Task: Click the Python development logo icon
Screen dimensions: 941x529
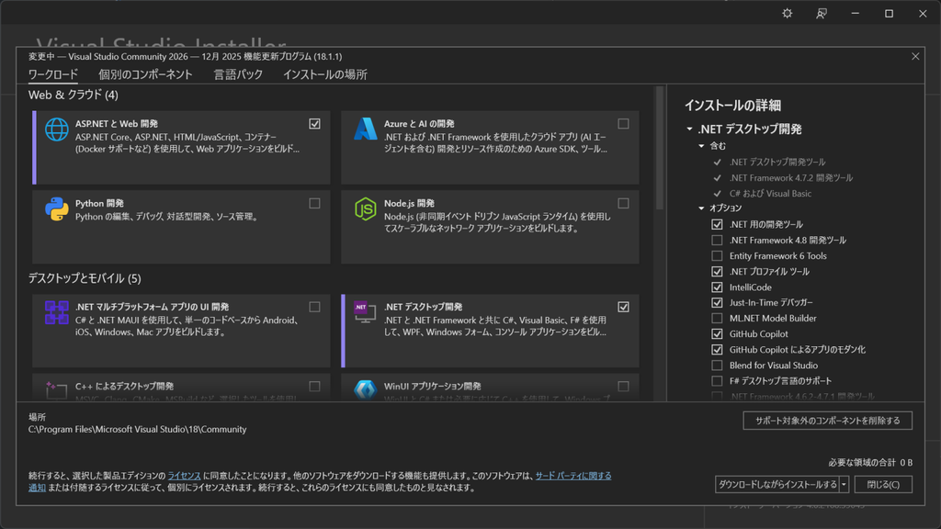Action: [56, 208]
